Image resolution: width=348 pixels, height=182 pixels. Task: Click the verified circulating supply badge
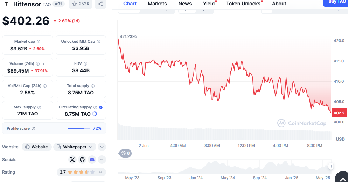(x=101, y=107)
